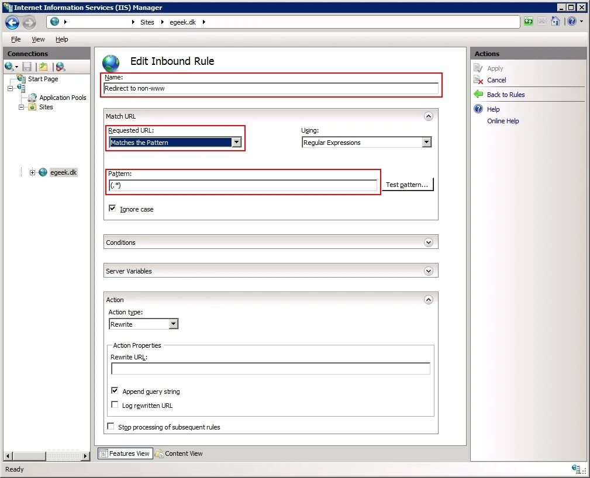
Task: Click Apply in Actions pane
Action: (495, 68)
